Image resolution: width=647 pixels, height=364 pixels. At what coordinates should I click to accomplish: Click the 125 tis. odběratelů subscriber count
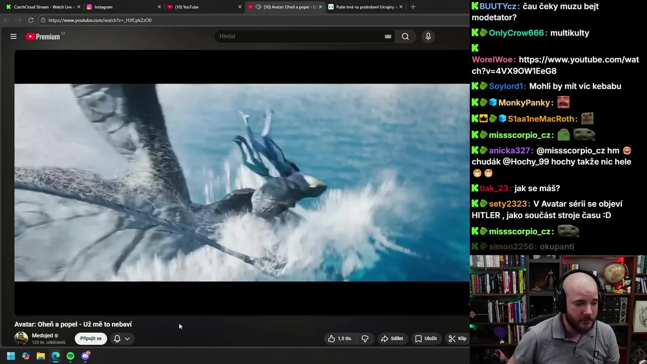pos(49,343)
